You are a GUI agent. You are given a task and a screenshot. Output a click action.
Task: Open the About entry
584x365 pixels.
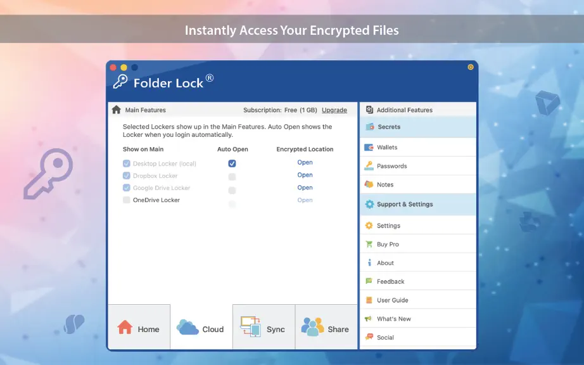(x=418, y=262)
